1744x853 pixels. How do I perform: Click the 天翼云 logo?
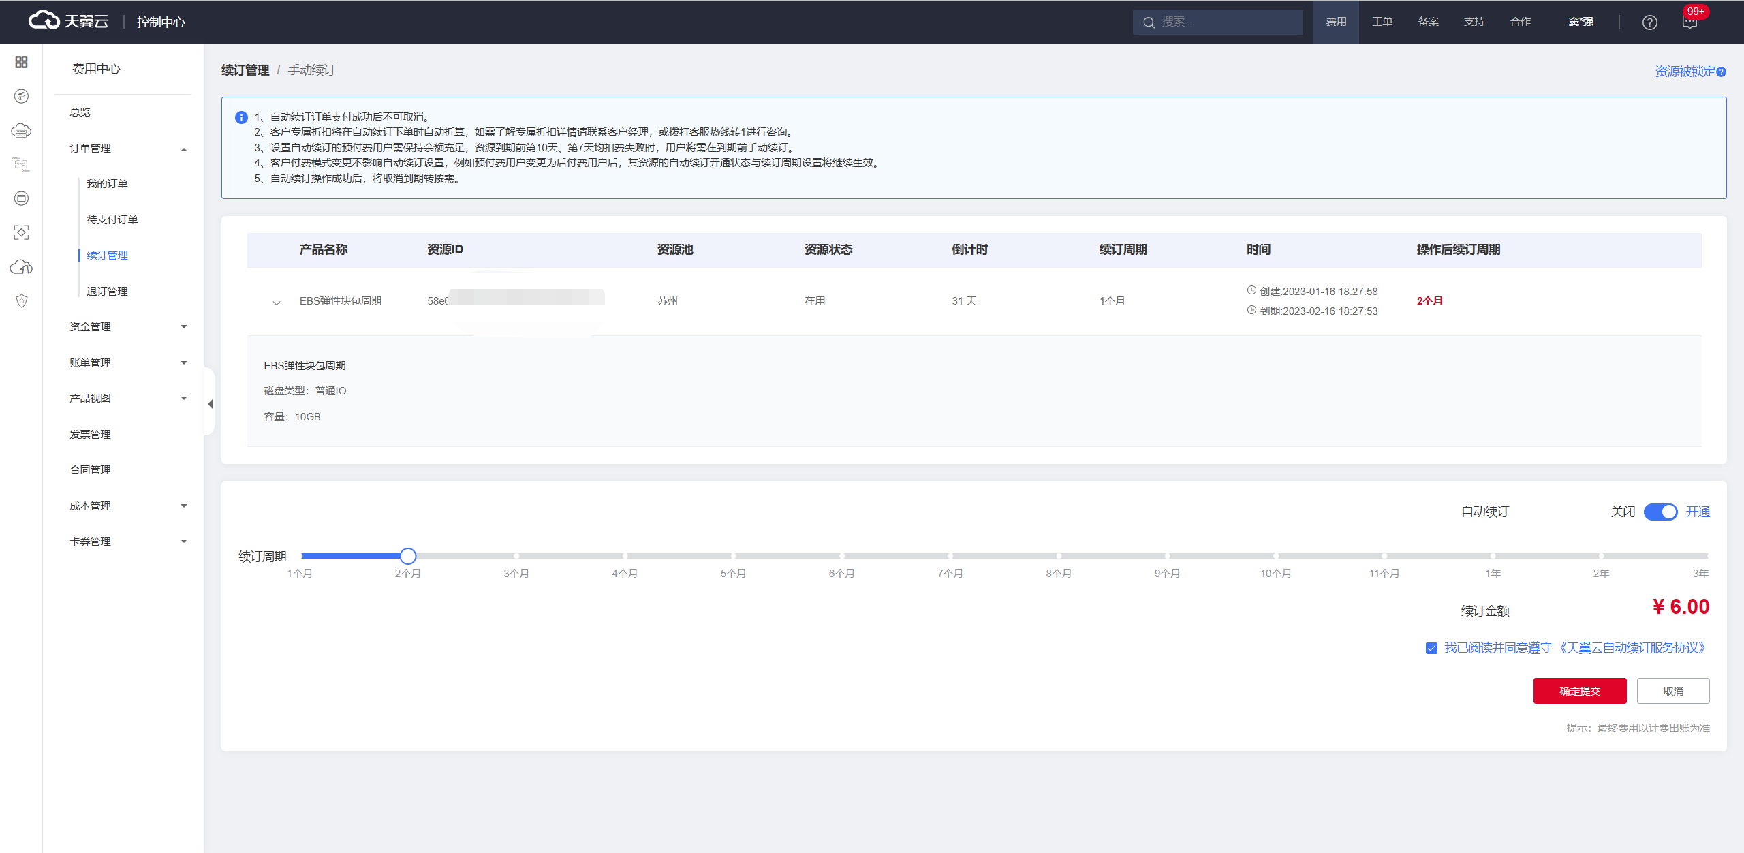(68, 21)
